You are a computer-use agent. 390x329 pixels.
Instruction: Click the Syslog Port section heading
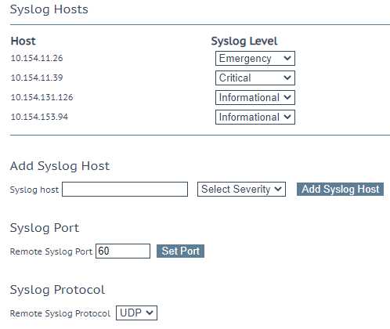pyautogui.click(x=45, y=228)
